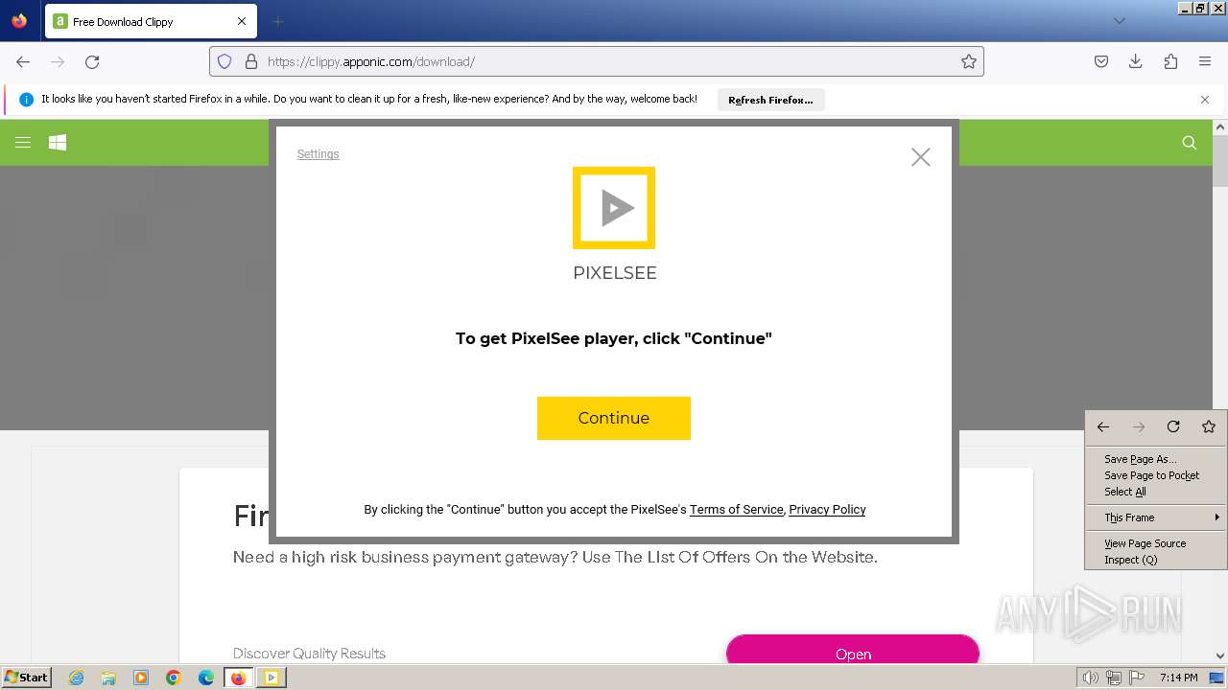The image size is (1228, 690).
Task: Click the page scrollbar down arrow
Action: [1220, 656]
